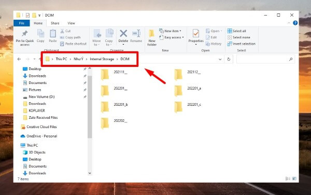The width and height of the screenshot is (311, 195).
Task: Click the Back navigation arrow
Action: 19,59
